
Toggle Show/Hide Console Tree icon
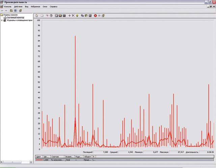15,10
